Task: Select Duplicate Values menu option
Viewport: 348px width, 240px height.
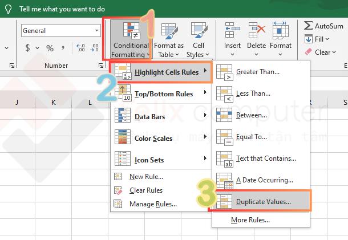Action: click(x=263, y=201)
